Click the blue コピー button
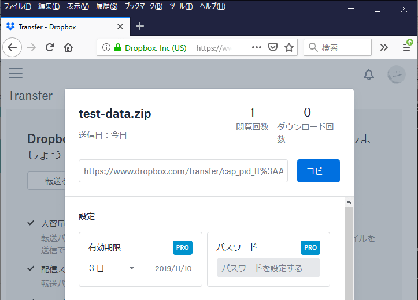Viewport: 418px width, 300px height. [319, 171]
